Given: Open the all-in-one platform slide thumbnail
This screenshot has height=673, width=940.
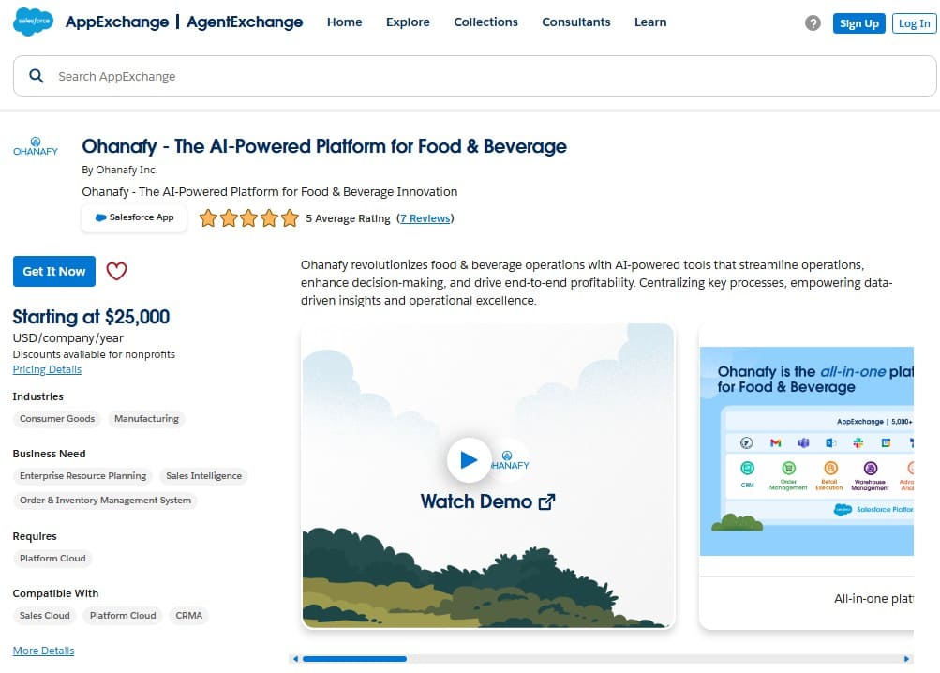Looking at the screenshot, I should [x=806, y=451].
